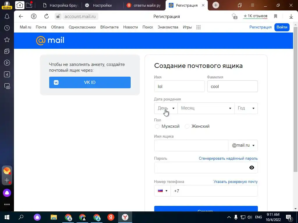Switch to ответы майл ру tab

(x=144, y=5)
